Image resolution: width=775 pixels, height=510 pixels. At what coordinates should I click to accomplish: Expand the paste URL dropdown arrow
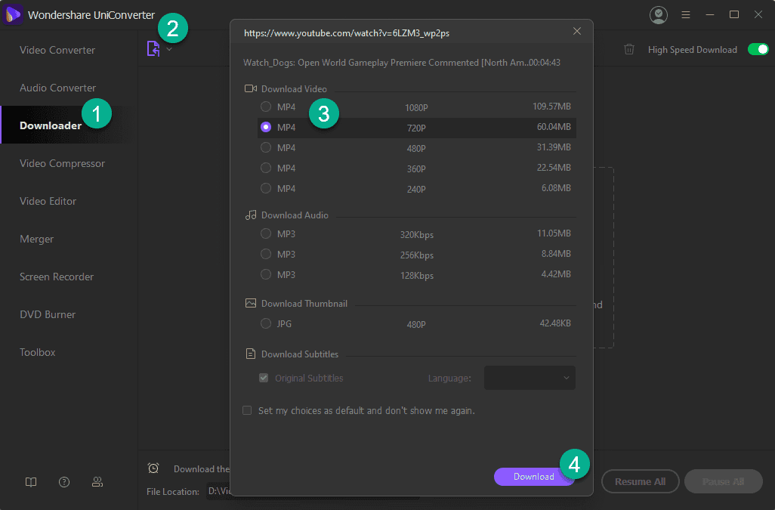click(169, 49)
